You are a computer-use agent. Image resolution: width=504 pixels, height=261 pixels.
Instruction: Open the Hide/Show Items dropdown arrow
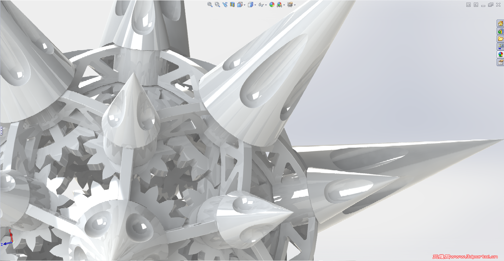click(266, 5)
